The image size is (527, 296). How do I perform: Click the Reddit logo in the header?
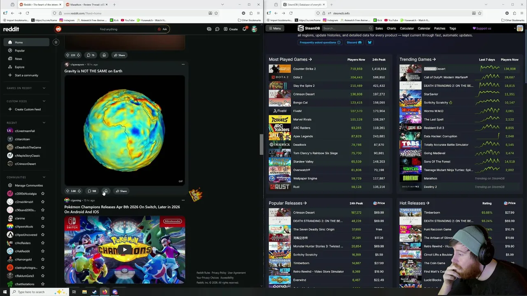(11, 29)
